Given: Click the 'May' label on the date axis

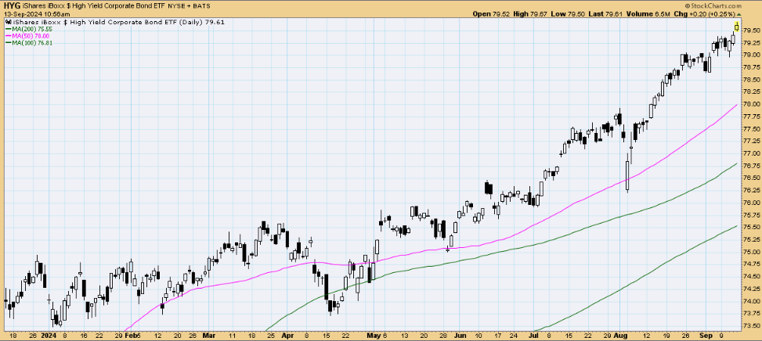Looking at the screenshot, I should 373,336.
